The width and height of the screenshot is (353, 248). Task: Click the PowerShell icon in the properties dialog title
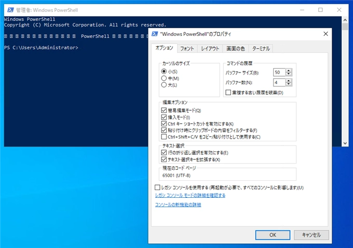point(155,34)
